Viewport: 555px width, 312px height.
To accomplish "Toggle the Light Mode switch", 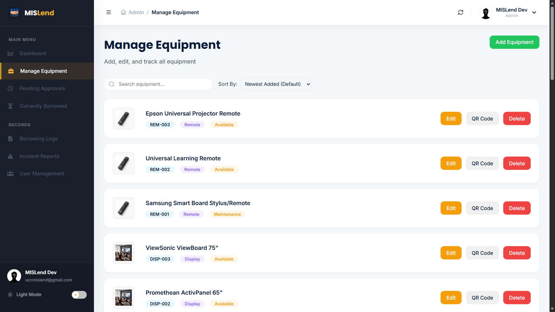I will click(79, 295).
